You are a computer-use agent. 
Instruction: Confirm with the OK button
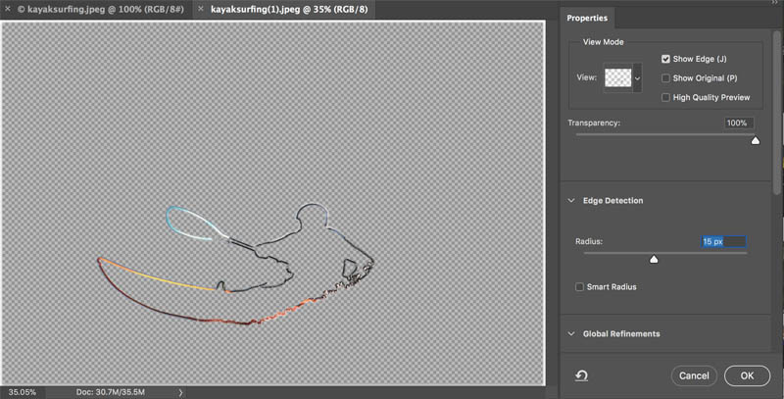coord(747,376)
